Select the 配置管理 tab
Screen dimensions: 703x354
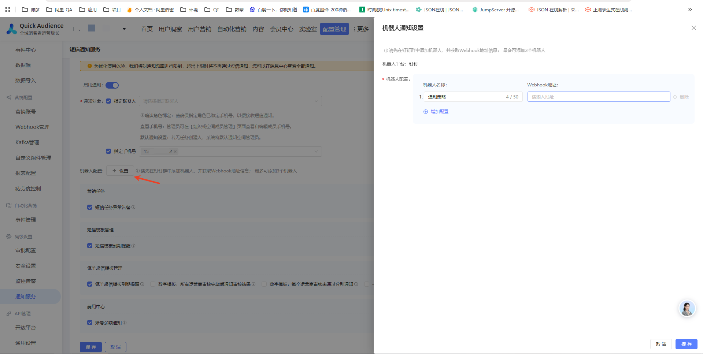334,29
